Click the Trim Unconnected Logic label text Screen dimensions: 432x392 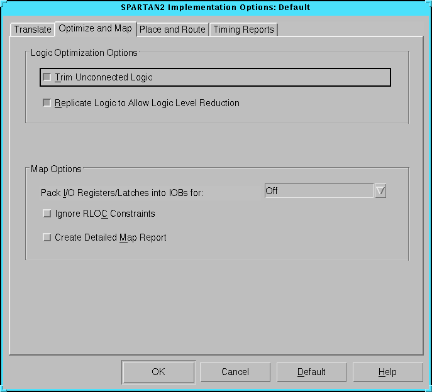tap(104, 77)
